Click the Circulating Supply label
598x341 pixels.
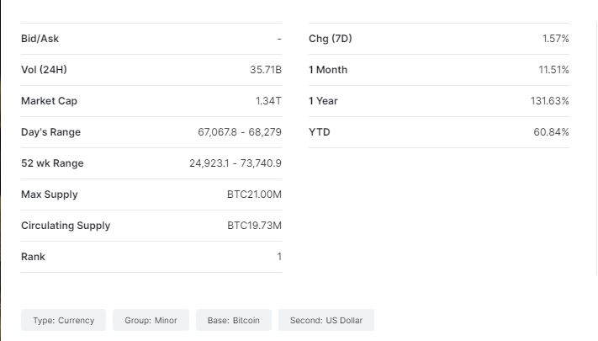click(x=66, y=226)
